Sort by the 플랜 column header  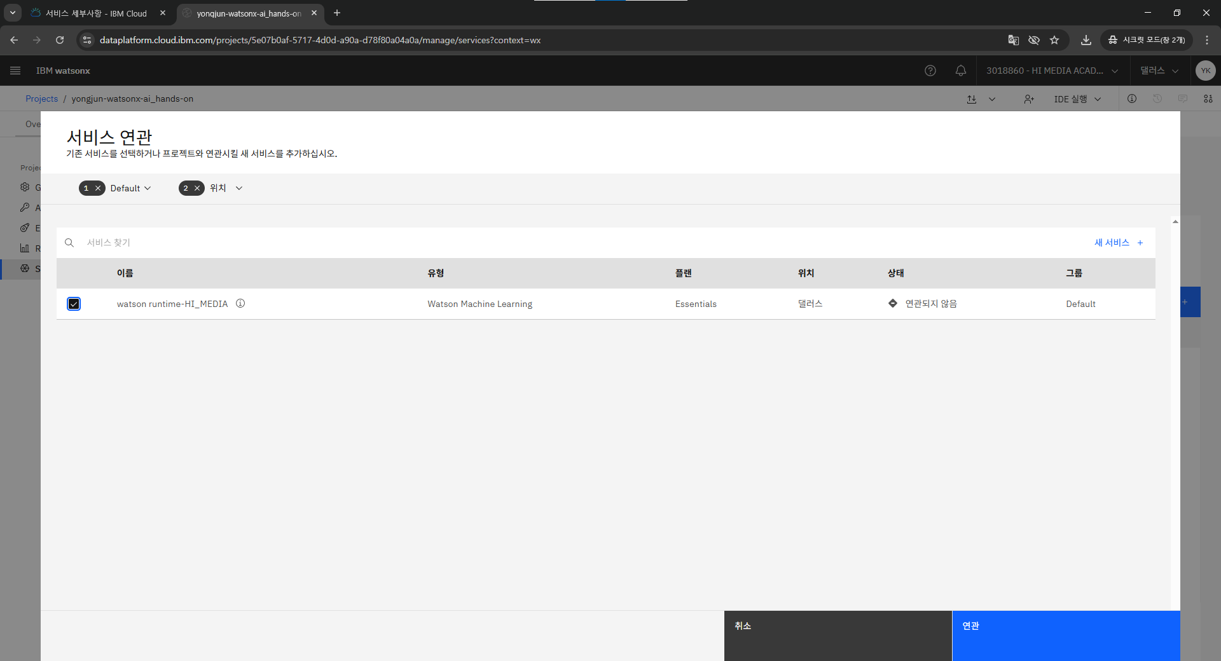coord(683,273)
